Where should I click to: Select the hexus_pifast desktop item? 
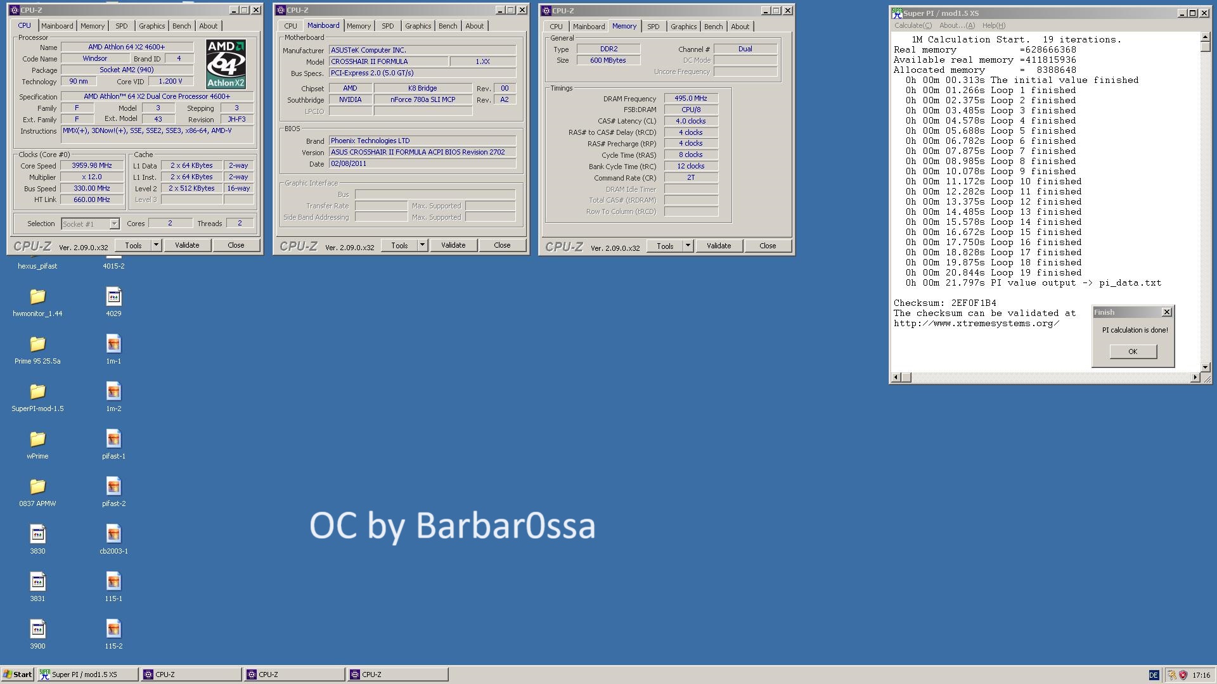pos(37,266)
